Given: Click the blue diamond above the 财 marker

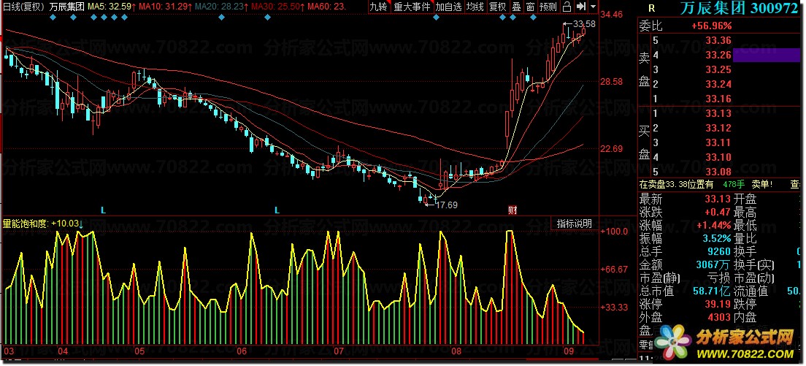Looking at the screenshot, I should 513,18.
